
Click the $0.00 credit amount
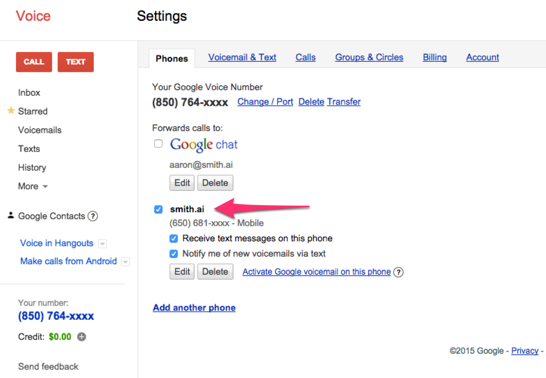(x=60, y=337)
